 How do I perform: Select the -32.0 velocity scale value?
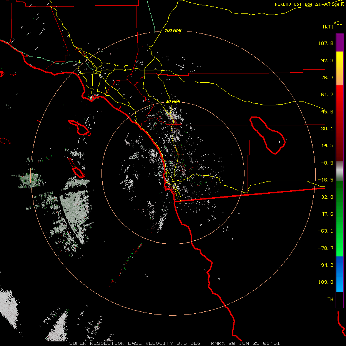coord(326,197)
